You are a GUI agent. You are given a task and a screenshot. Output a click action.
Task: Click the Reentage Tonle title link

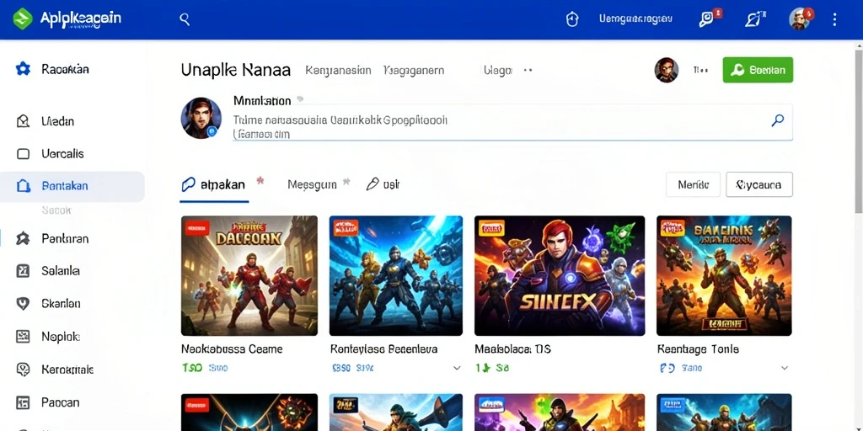pyautogui.click(x=698, y=349)
